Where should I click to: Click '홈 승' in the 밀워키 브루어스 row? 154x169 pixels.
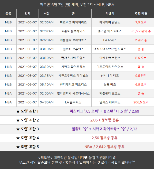[141, 49]
